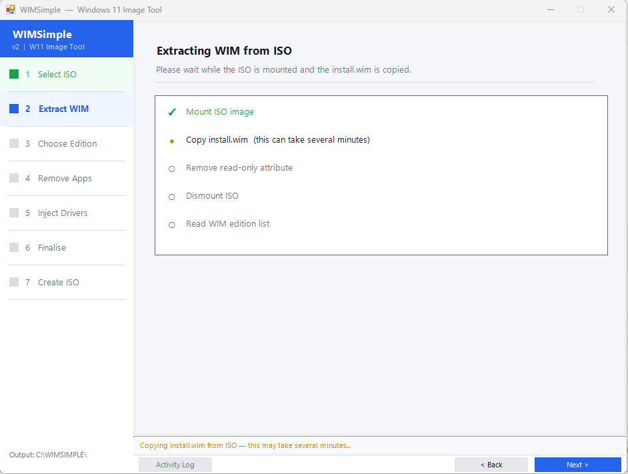Select the Inject Drivers step label

tap(63, 213)
